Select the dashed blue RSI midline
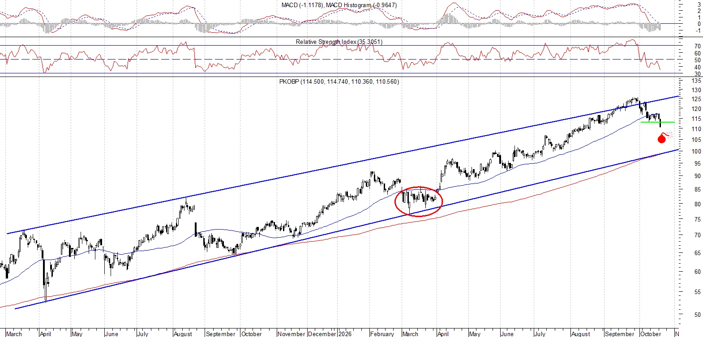Image resolution: width=703 pixels, height=337 pixels. pos(339,59)
